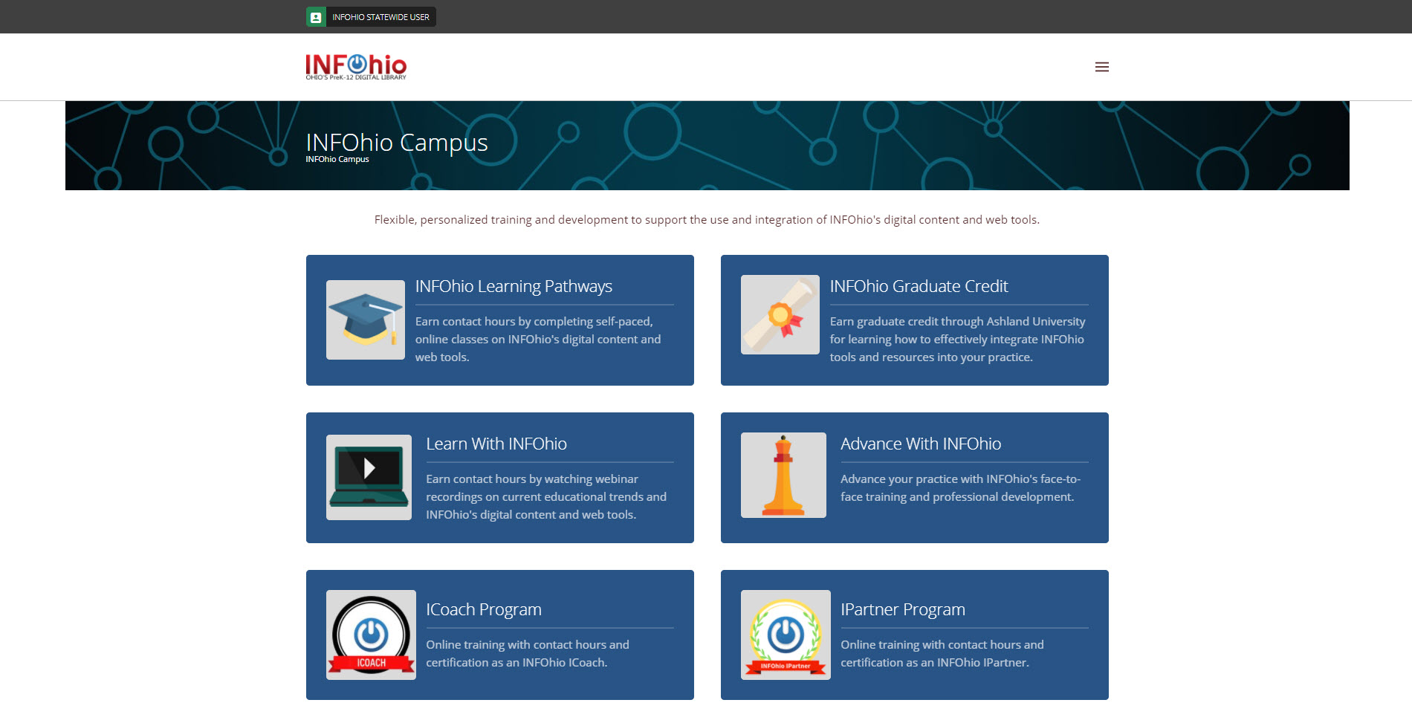This screenshot has width=1412, height=723.
Task: Click the INFOhio IPartner badge icon
Action: coord(786,635)
